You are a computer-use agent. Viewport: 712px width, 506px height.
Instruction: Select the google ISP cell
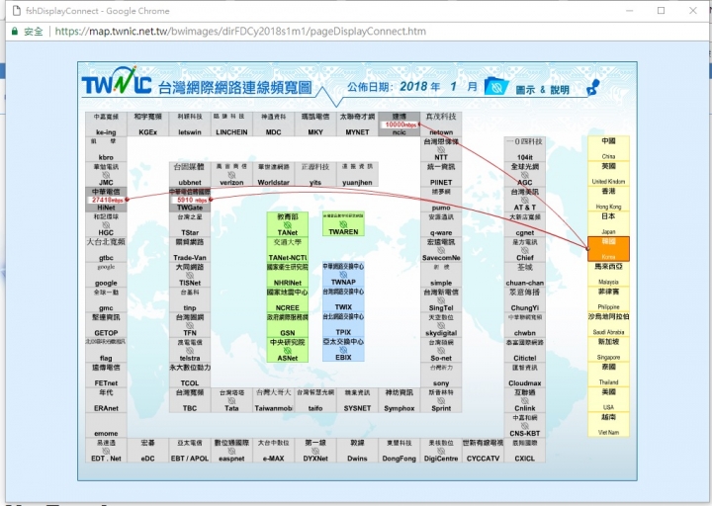pyautogui.click(x=106, y=275)
